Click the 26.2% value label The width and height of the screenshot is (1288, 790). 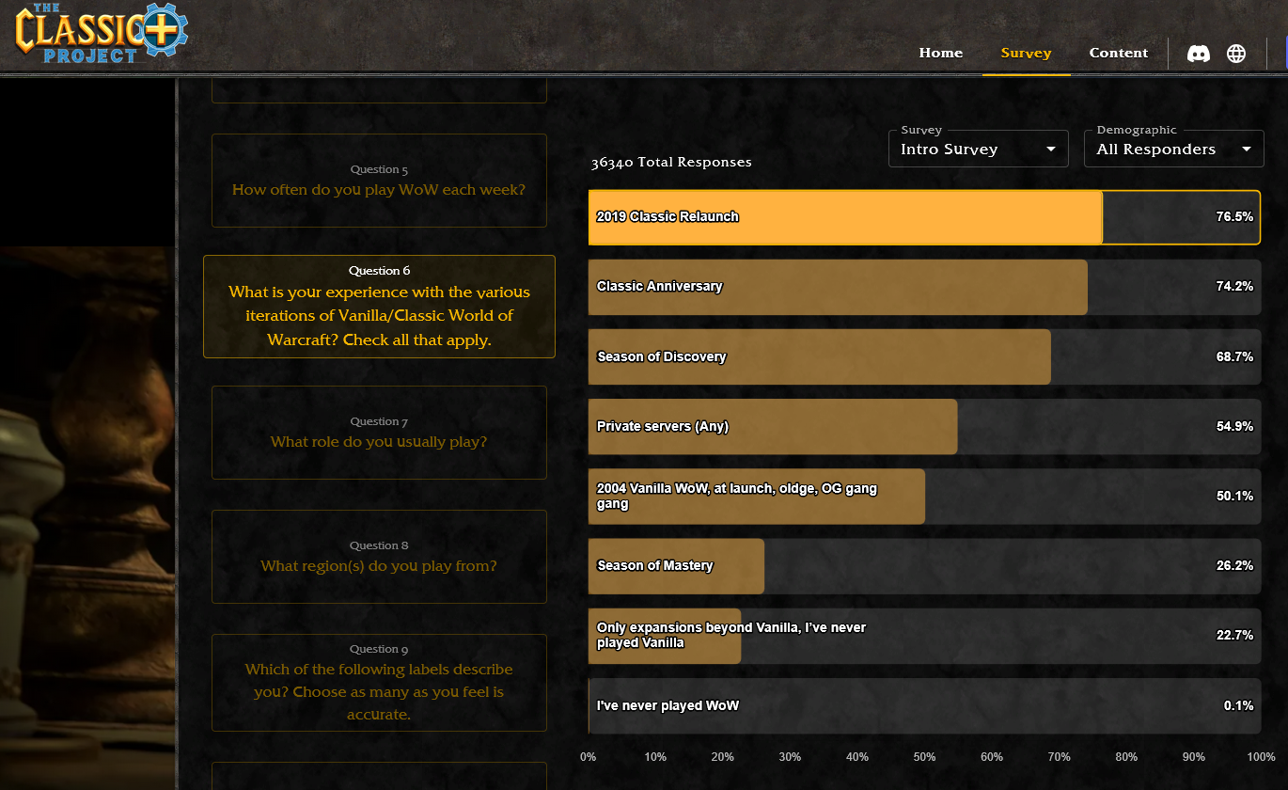pyautogui.click(x=1234, y=566)
